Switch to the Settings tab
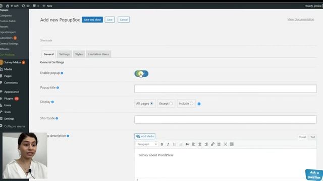323x181 pixels. (x=65, y=54)
